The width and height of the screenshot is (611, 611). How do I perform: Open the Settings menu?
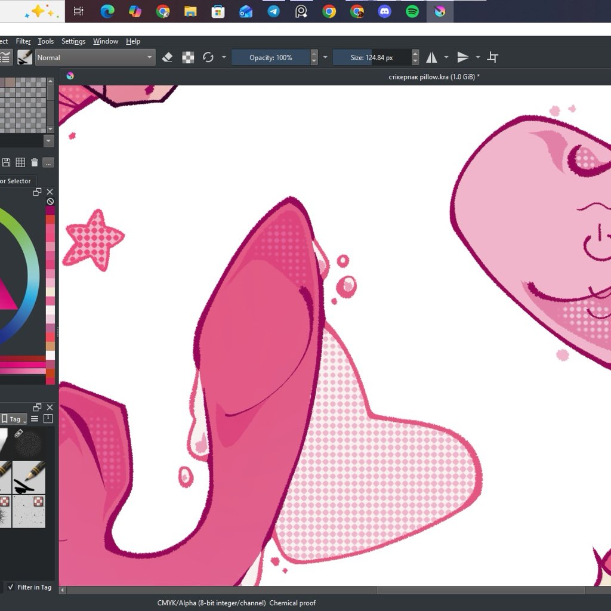(73, 41)
